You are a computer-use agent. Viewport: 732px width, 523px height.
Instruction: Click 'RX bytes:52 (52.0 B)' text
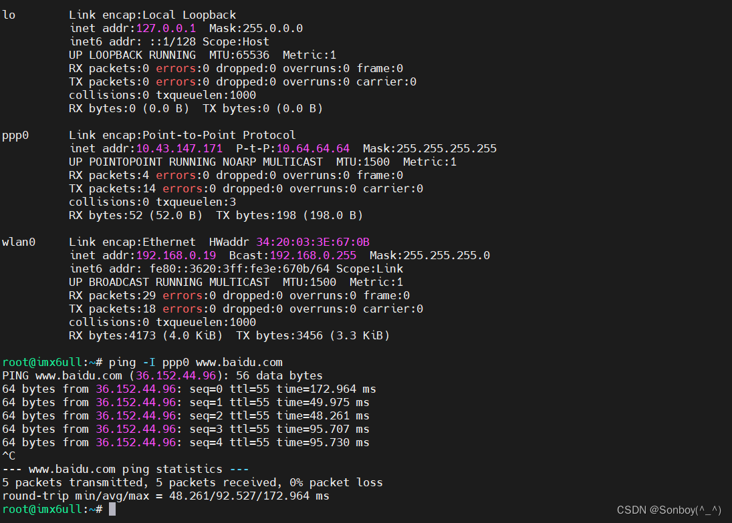pyautogui.click(x=136, y=216)
